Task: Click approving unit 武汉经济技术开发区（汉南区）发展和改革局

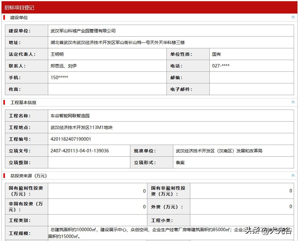Action: click(x=219, y=151)
